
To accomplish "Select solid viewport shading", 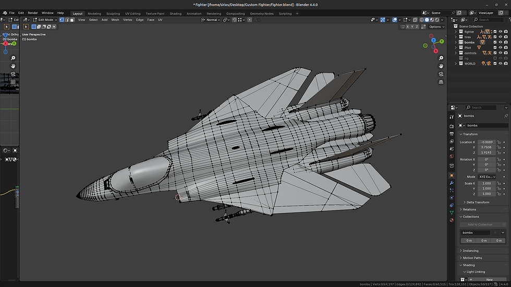I will pos(427,20).
